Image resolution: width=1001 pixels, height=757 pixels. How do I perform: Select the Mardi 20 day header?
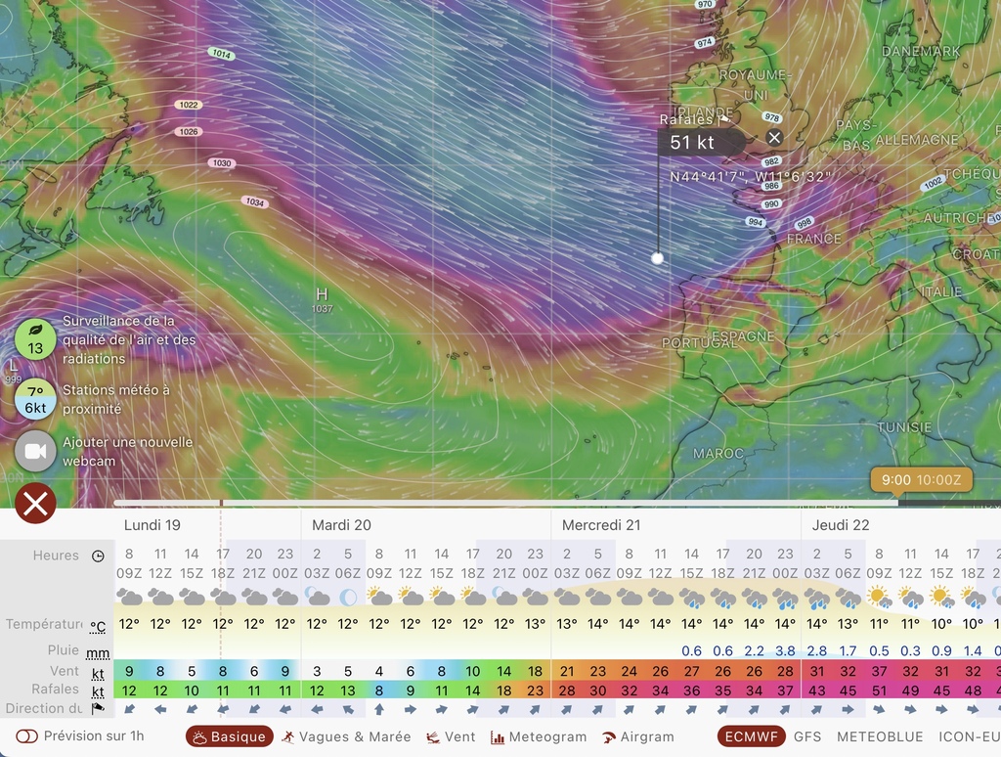pyautogui.click(x=341, y=525)
